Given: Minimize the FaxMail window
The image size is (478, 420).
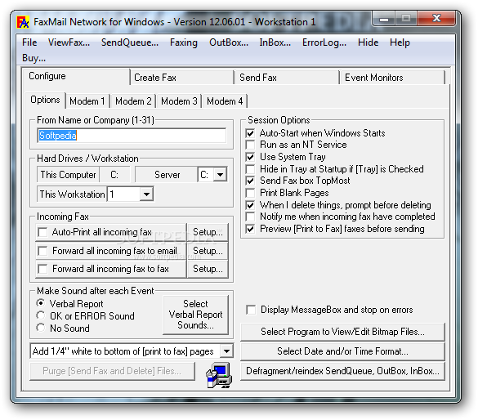Looking at the screenshot, I should (x=384, y=19).
